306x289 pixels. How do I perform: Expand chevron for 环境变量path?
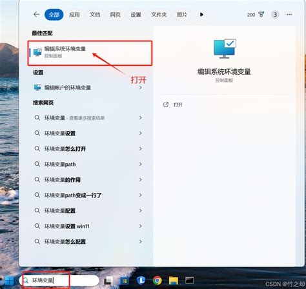pos(141,164)
